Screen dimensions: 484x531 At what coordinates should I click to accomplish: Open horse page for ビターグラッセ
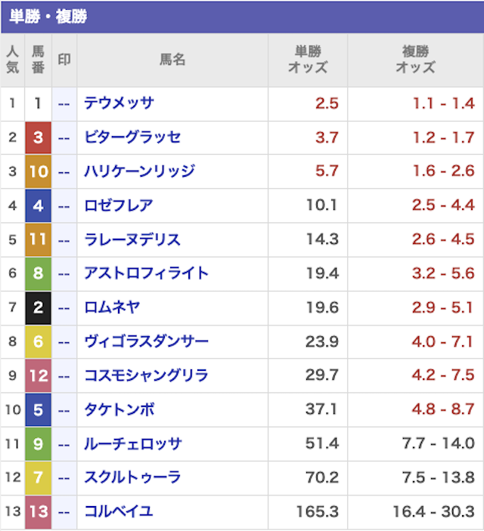(x=132, y=137)
